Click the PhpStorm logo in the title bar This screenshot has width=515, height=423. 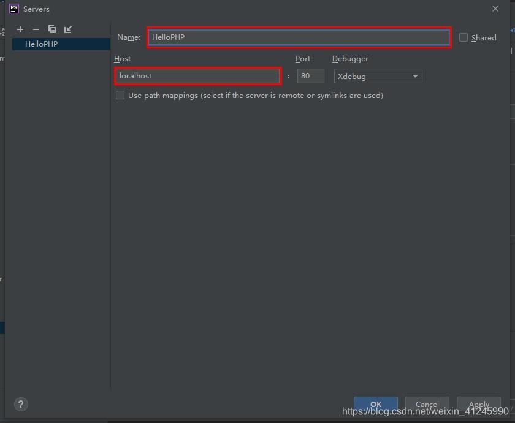click(13, 9)
